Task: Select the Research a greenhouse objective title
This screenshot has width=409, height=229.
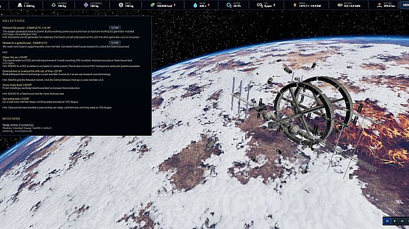Action: pyautogui.click(x=25, y=43)
